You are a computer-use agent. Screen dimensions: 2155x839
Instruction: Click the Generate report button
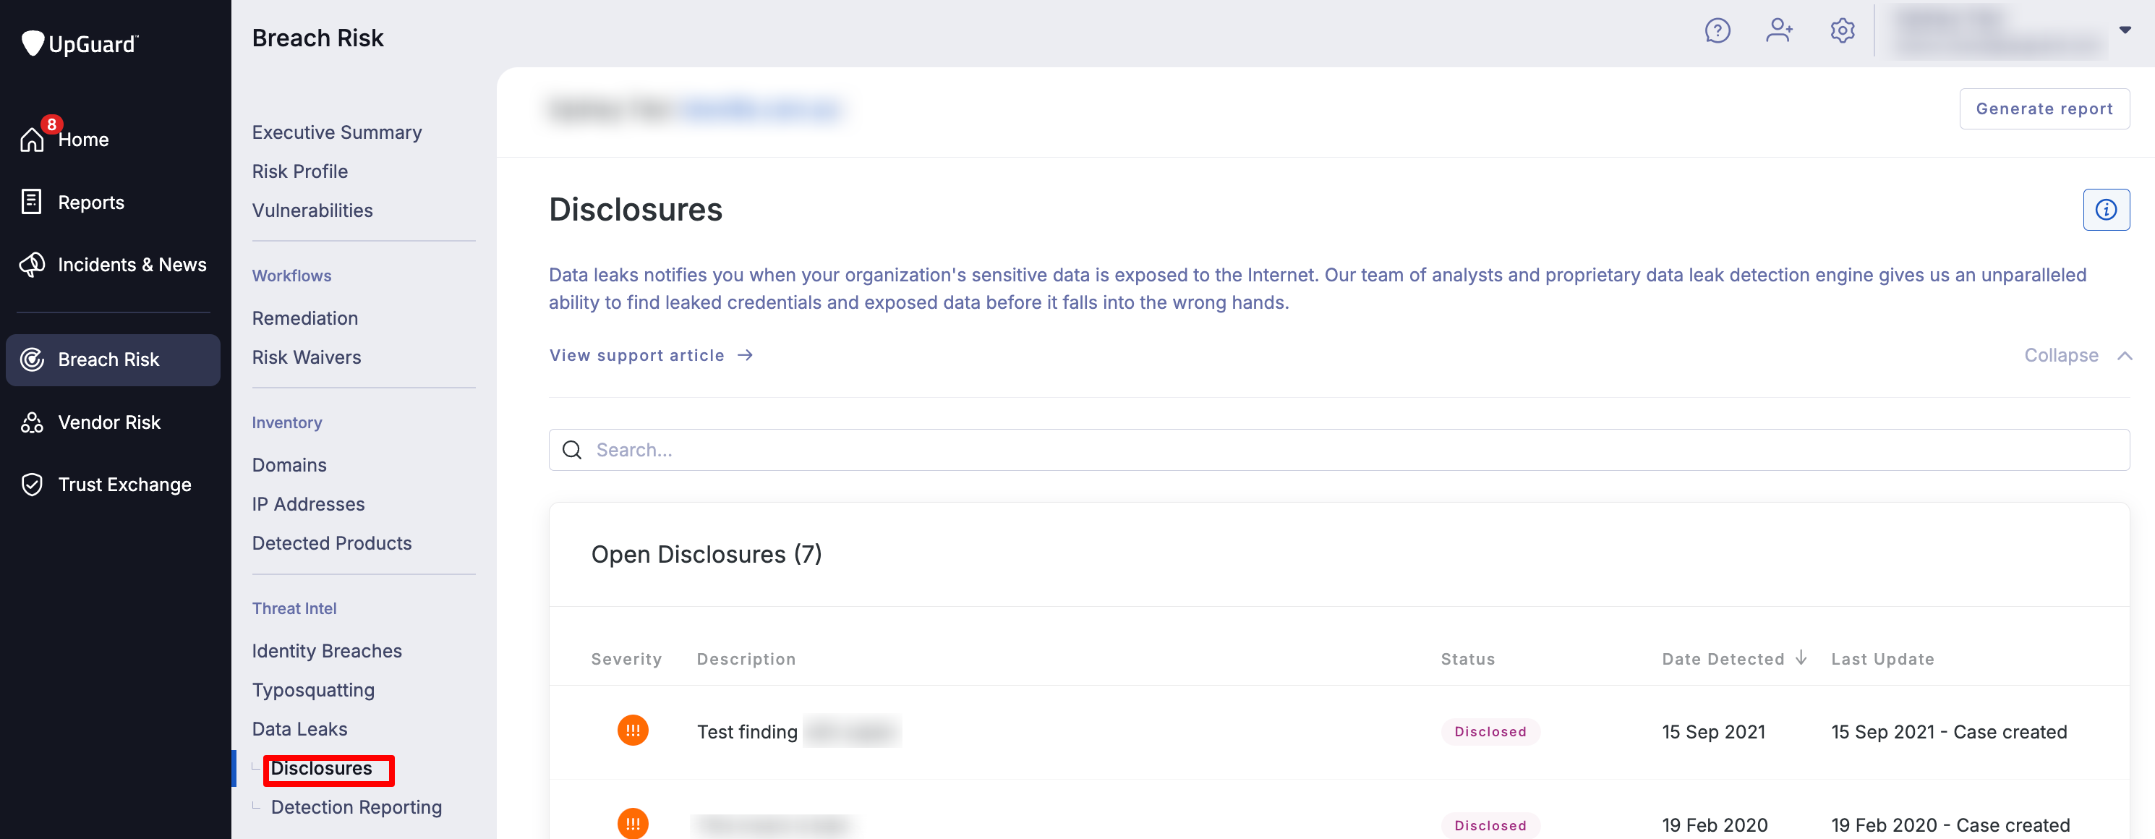point(2044,108)
